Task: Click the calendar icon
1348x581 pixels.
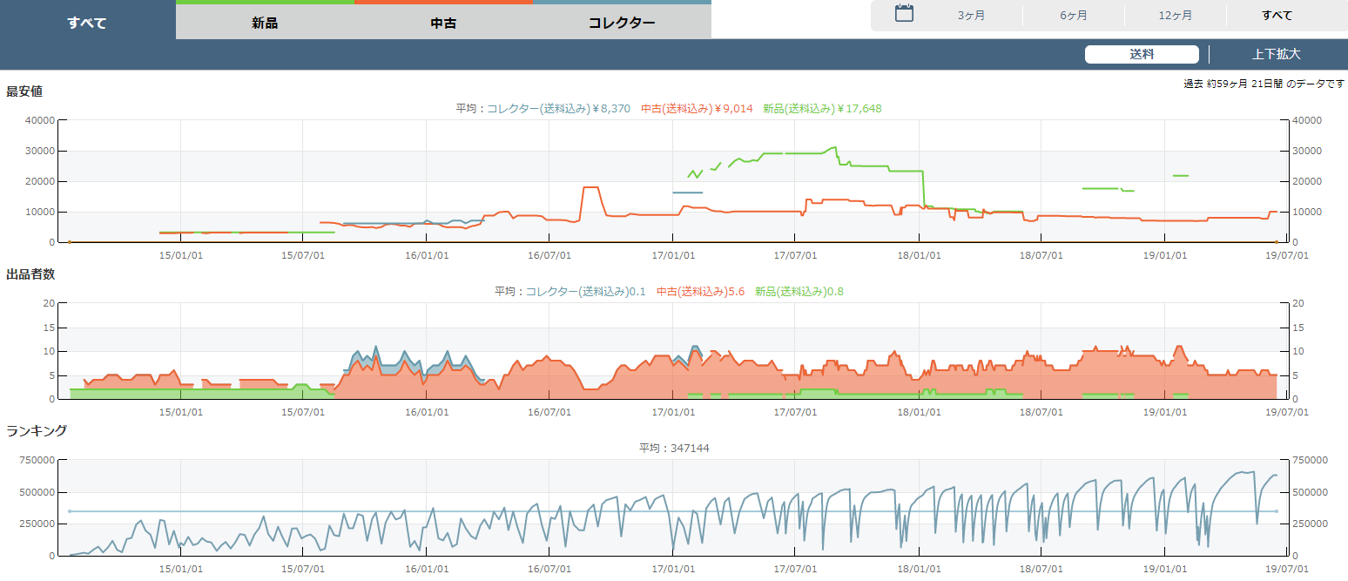Action: tap(904, 14)
